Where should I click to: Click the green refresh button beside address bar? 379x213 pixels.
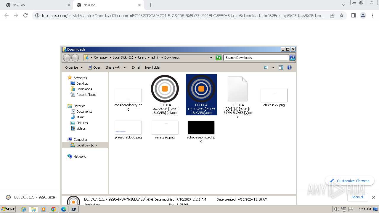pyautogui.click(x=219, y=58)
